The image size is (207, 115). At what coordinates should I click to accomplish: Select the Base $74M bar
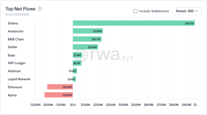(77, 55)
